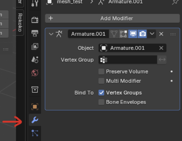182x141 pixels.
Task: Open the View Layer properties tab
Action: click(x=35, y=47)
